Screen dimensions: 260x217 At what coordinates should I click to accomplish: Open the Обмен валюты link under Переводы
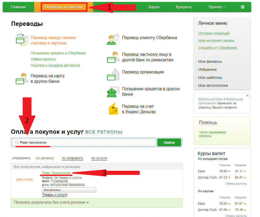tap(43, 59)
